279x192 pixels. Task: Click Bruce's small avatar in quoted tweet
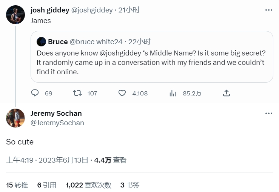41,41
